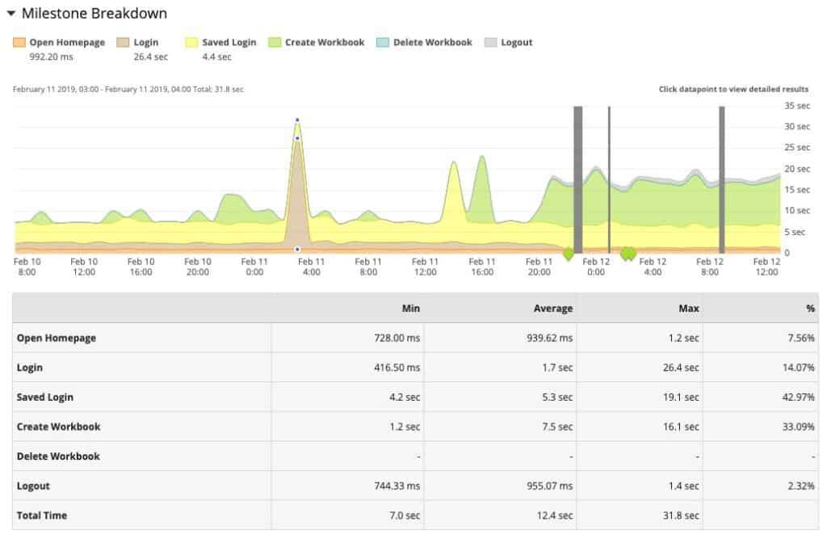Click the green marker before Feb 12 0:00
The image size is (827, 539).
pyautogui.click(x=568, y=254)
